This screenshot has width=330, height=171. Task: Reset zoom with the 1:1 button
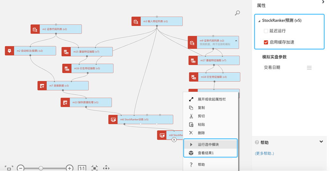[x=82, y=168]
